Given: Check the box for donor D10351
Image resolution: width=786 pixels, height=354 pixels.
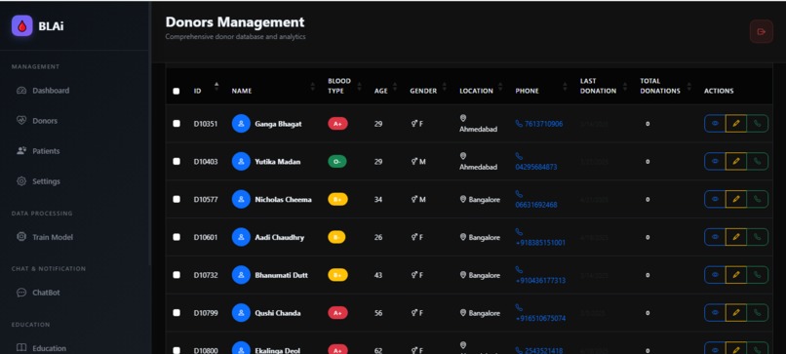Looking at the screenshot, I should (177, 123).
